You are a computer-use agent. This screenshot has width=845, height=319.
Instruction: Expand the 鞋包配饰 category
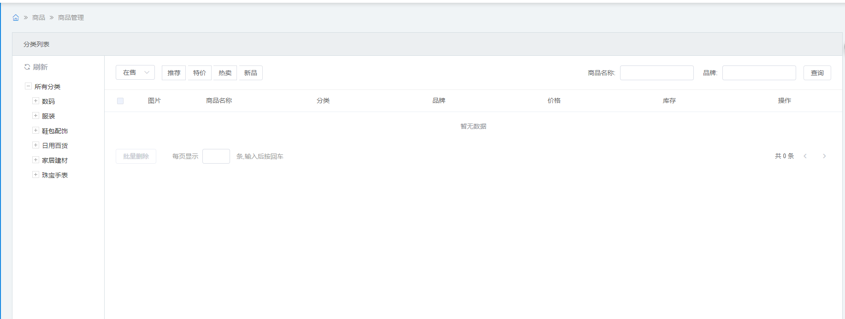coord(35,130)
